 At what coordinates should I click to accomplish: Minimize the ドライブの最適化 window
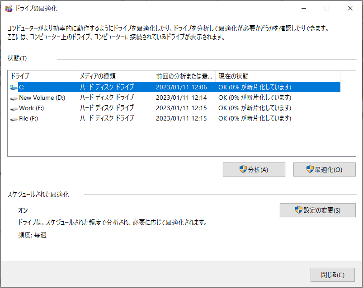[304, 8]
